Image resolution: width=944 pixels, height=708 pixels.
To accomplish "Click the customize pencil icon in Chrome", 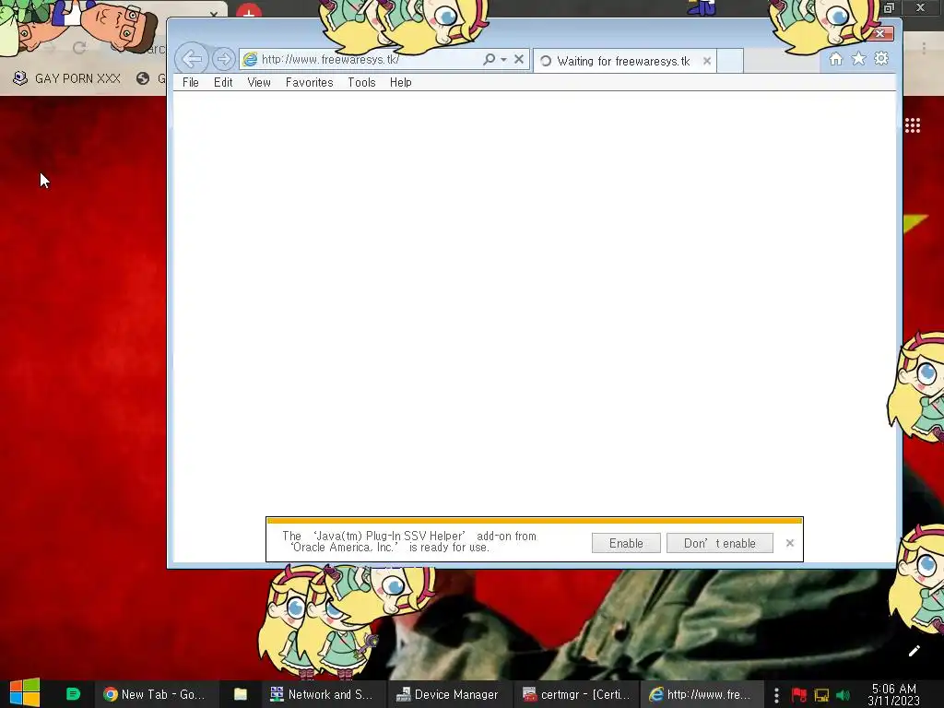I will (914, 650).
